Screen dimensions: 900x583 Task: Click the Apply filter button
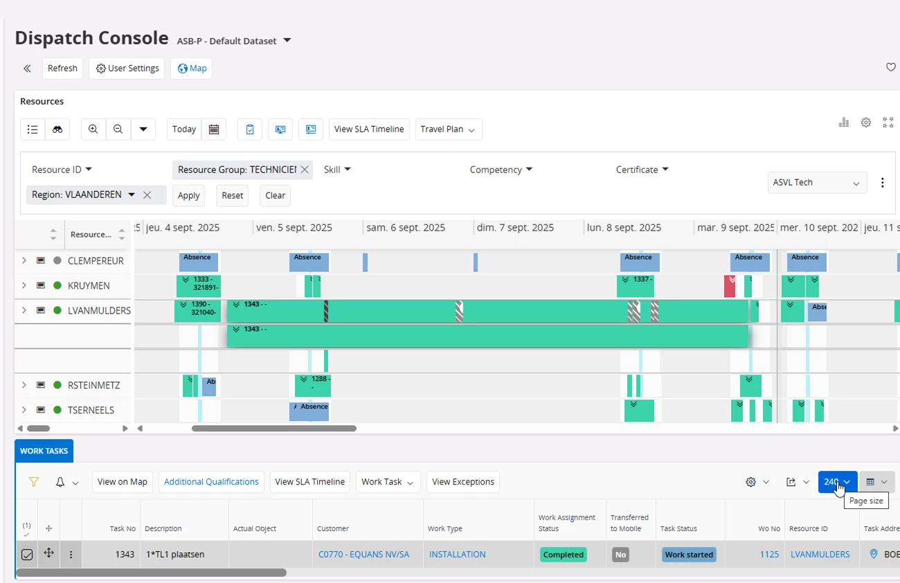(x=188, y=196)
